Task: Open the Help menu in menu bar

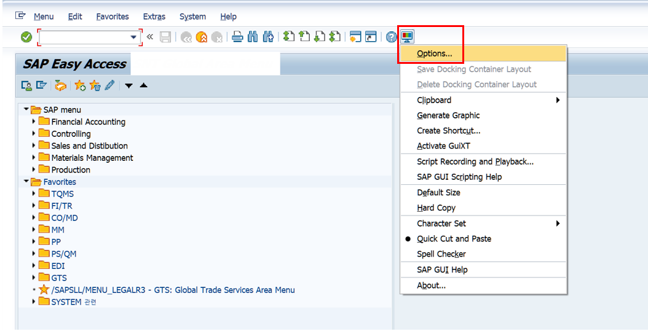Action: pyautogui.click(x=228, y=17)
